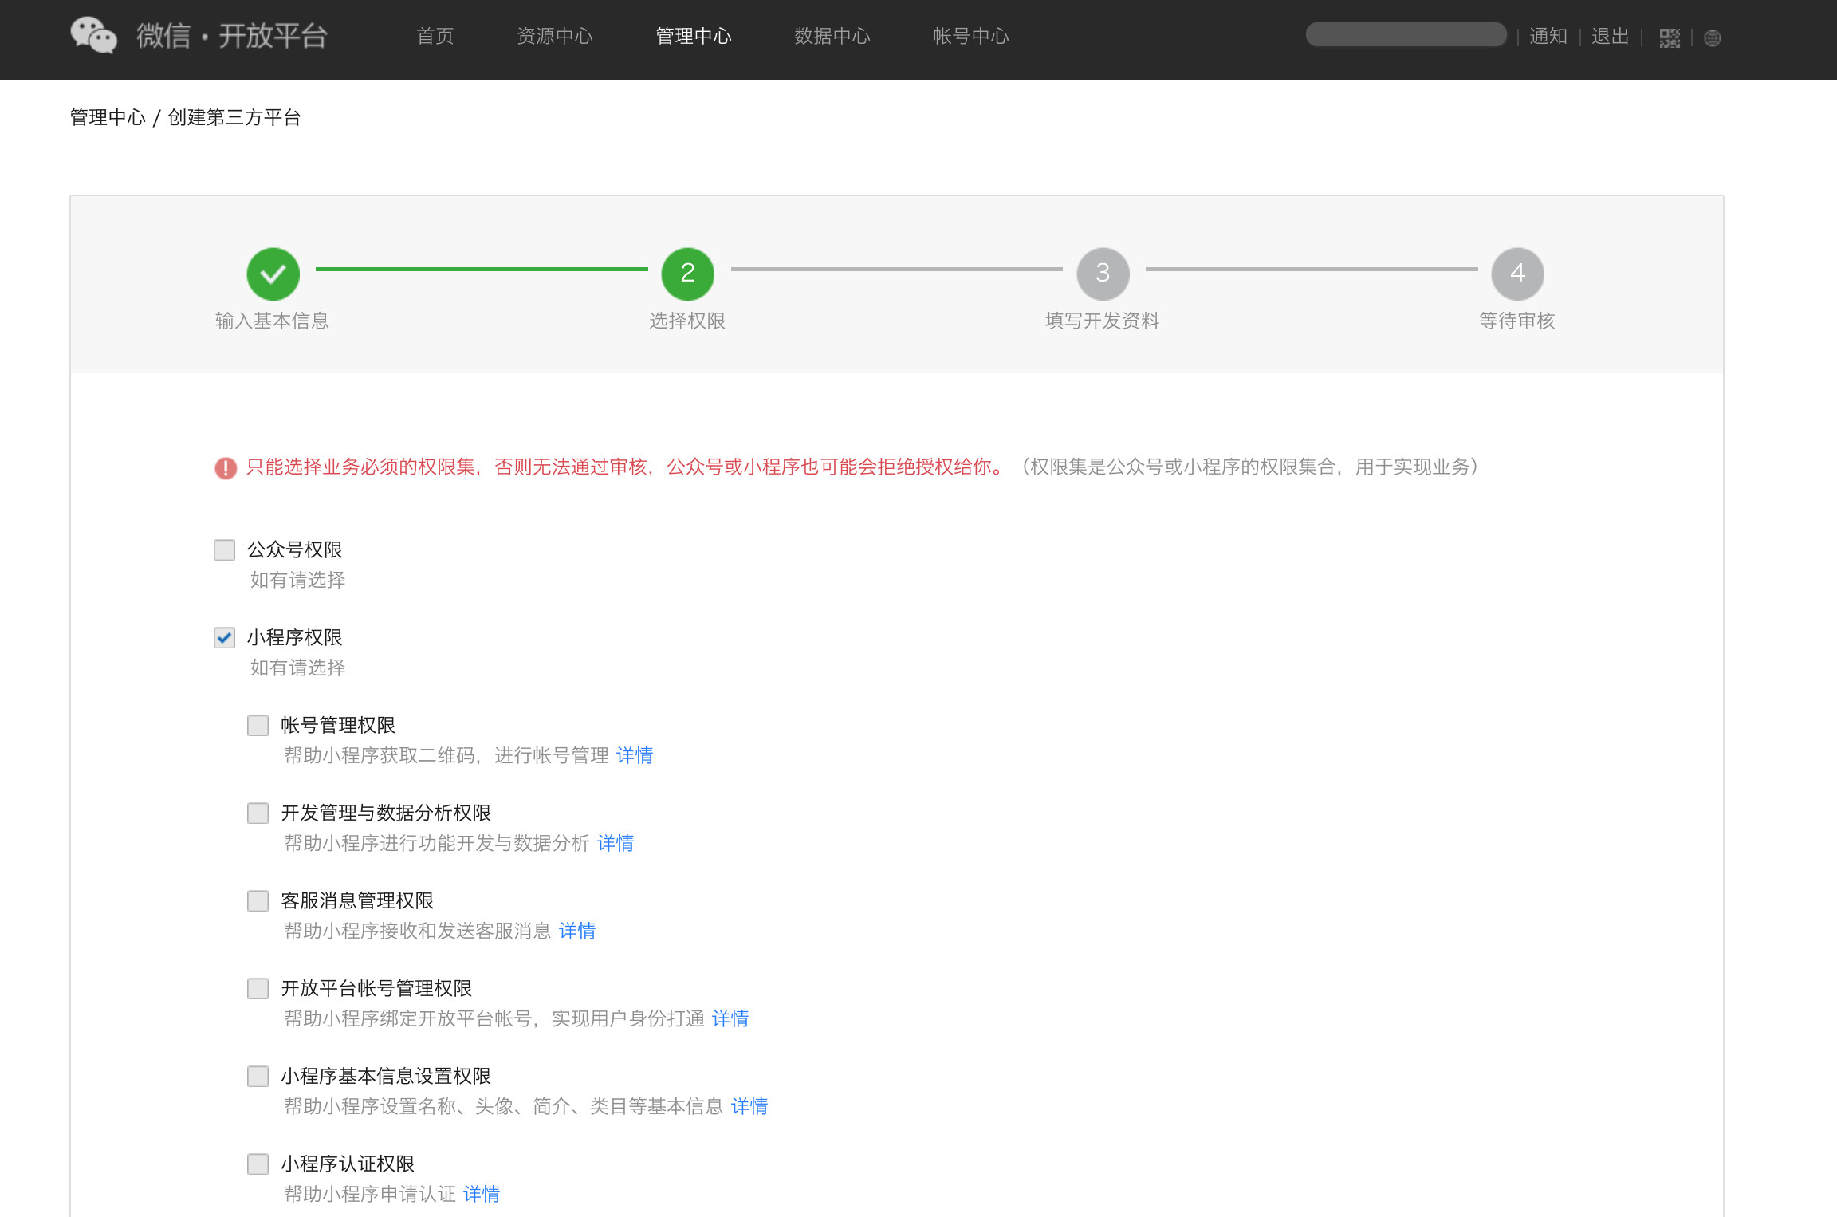Viewport: 1837px width, 1217px height.
Task: Tick the 客服消息管理权限 checkbox
Action: pos(258,900)
